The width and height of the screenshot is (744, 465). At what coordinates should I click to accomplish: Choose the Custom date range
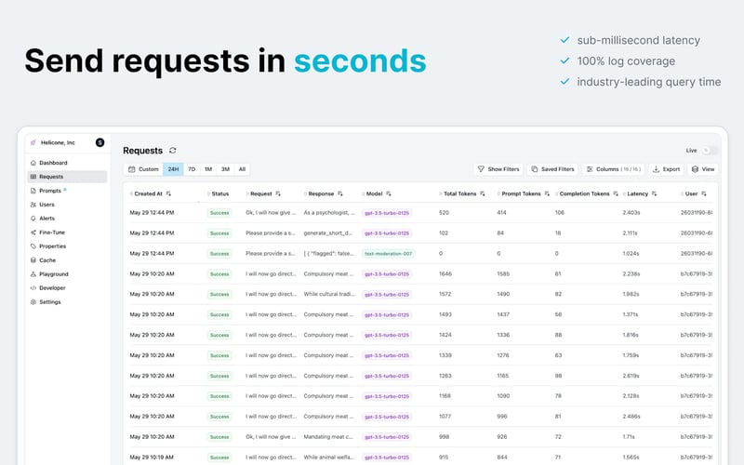143,169
